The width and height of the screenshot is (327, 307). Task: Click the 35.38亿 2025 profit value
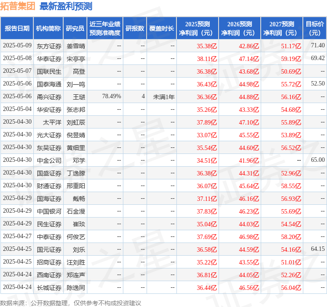[207, 46]
